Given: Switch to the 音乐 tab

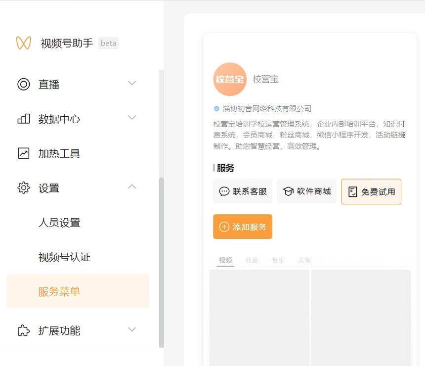Looking at the screenshot, I should pos(278,261).
